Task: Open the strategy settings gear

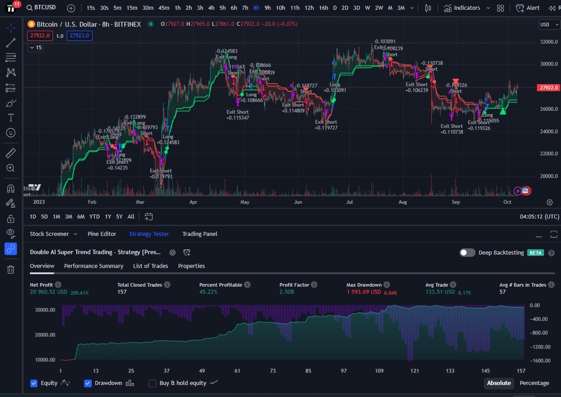Action: point(173,252)
